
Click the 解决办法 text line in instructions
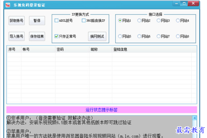coord(69,123)
